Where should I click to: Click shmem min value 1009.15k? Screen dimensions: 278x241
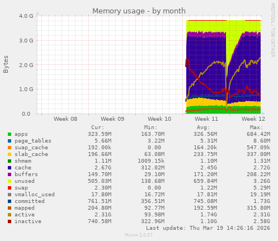click(x=151, y=161)
